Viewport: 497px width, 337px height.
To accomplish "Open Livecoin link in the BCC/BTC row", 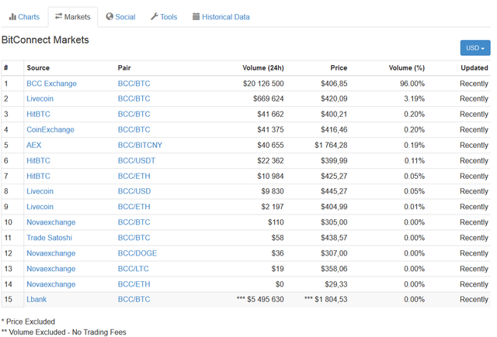I will [x=40, y=98].
